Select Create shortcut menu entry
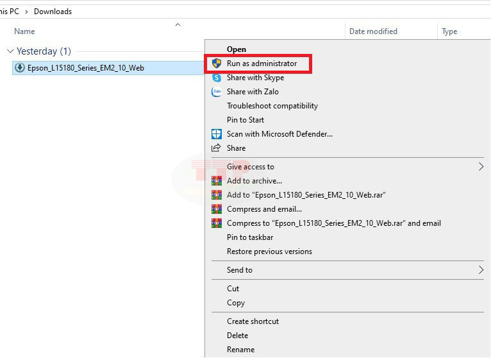 [253, 321]
